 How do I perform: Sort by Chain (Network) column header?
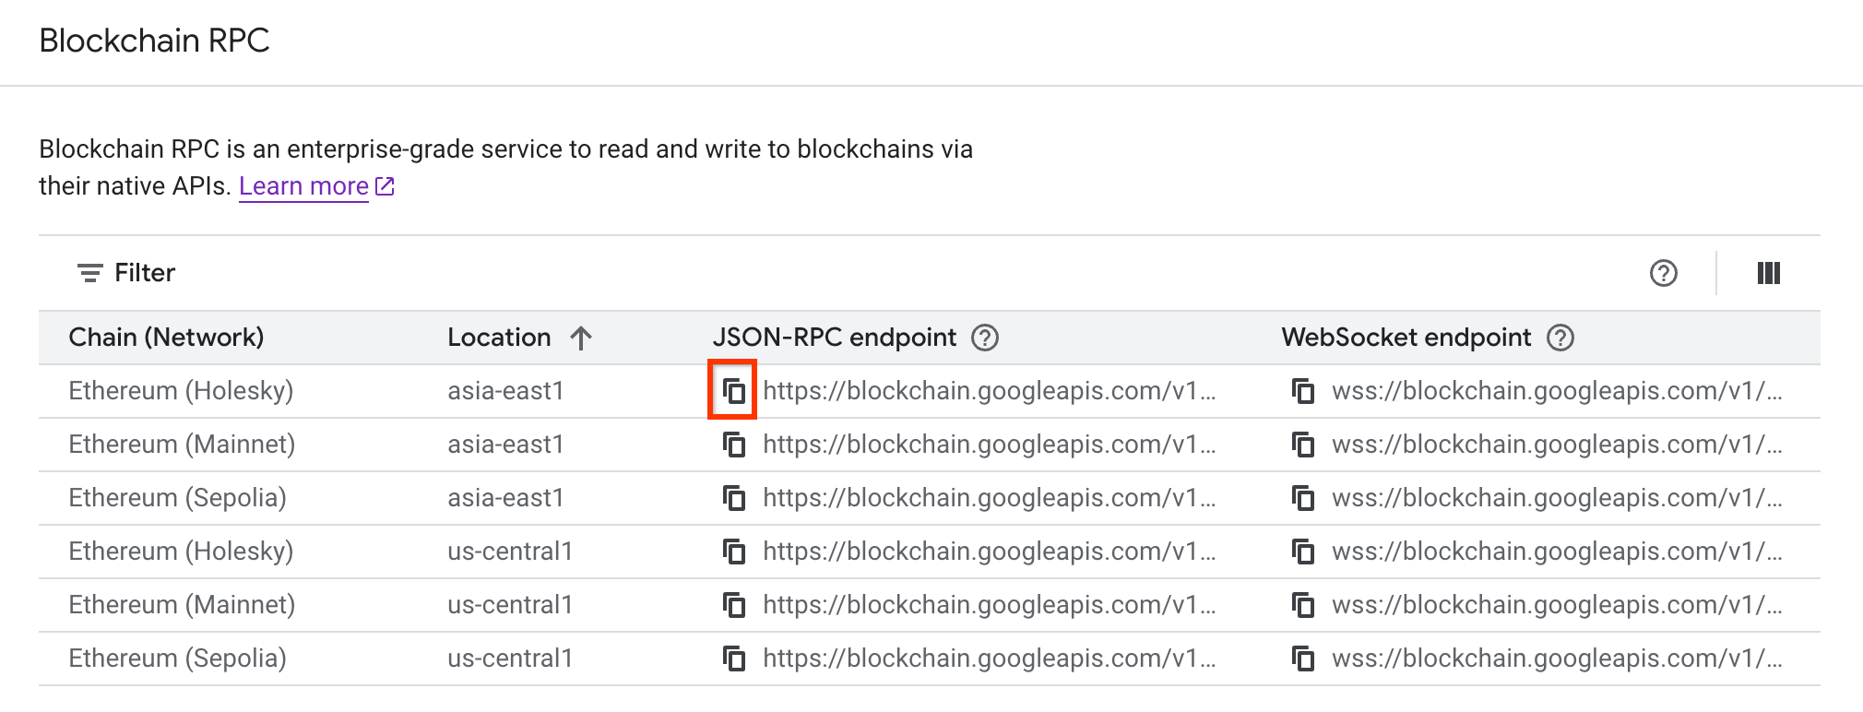pos(166,338)
